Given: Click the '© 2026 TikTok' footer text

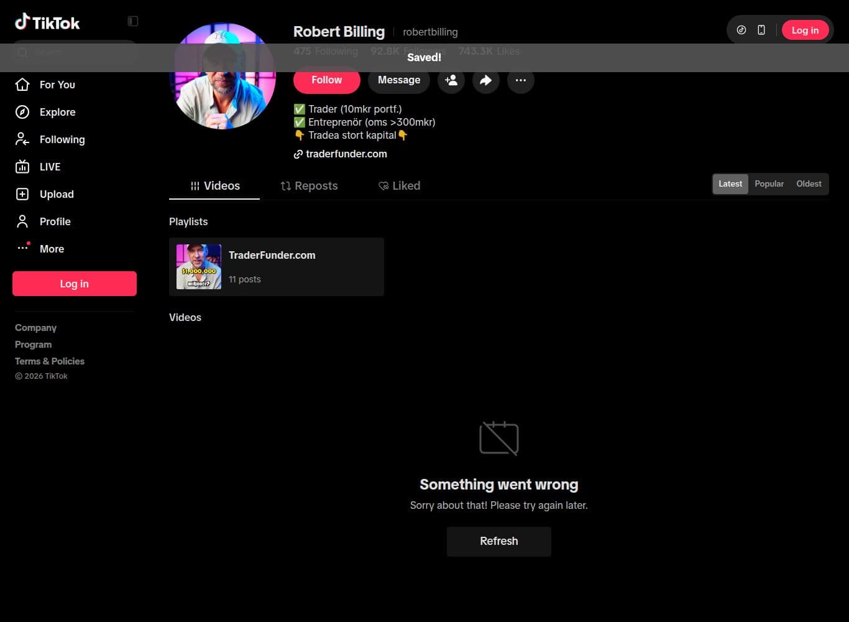Looking at the screenshot, I should (x=41, y=376).
